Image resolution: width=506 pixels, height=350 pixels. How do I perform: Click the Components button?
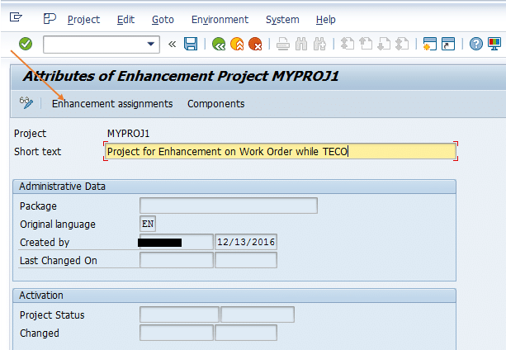click(215, 103)
